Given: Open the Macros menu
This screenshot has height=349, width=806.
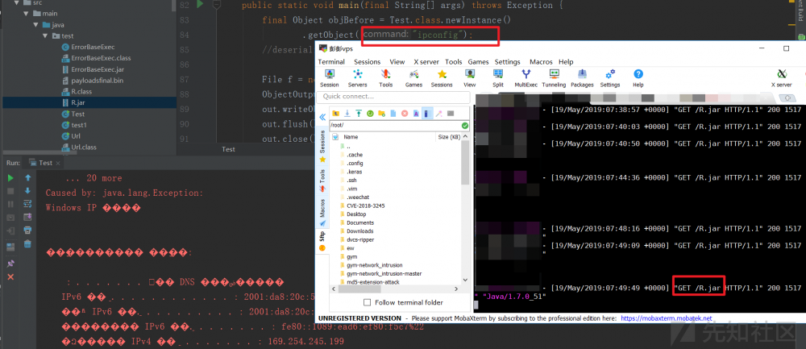Looking at the screenshot, I should point(540,62).
